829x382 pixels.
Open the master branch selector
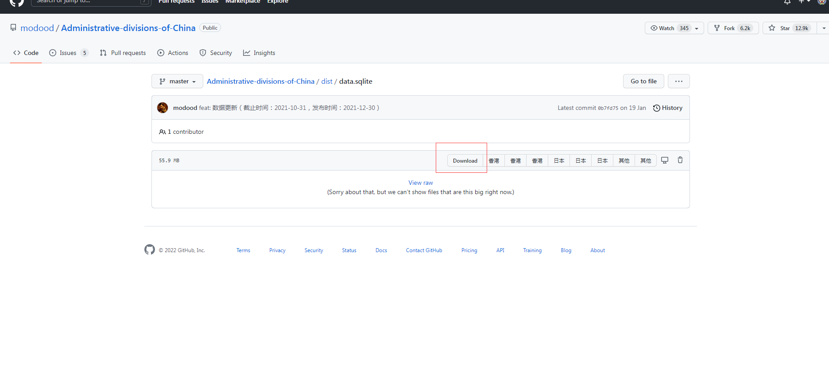coord(177,81)
